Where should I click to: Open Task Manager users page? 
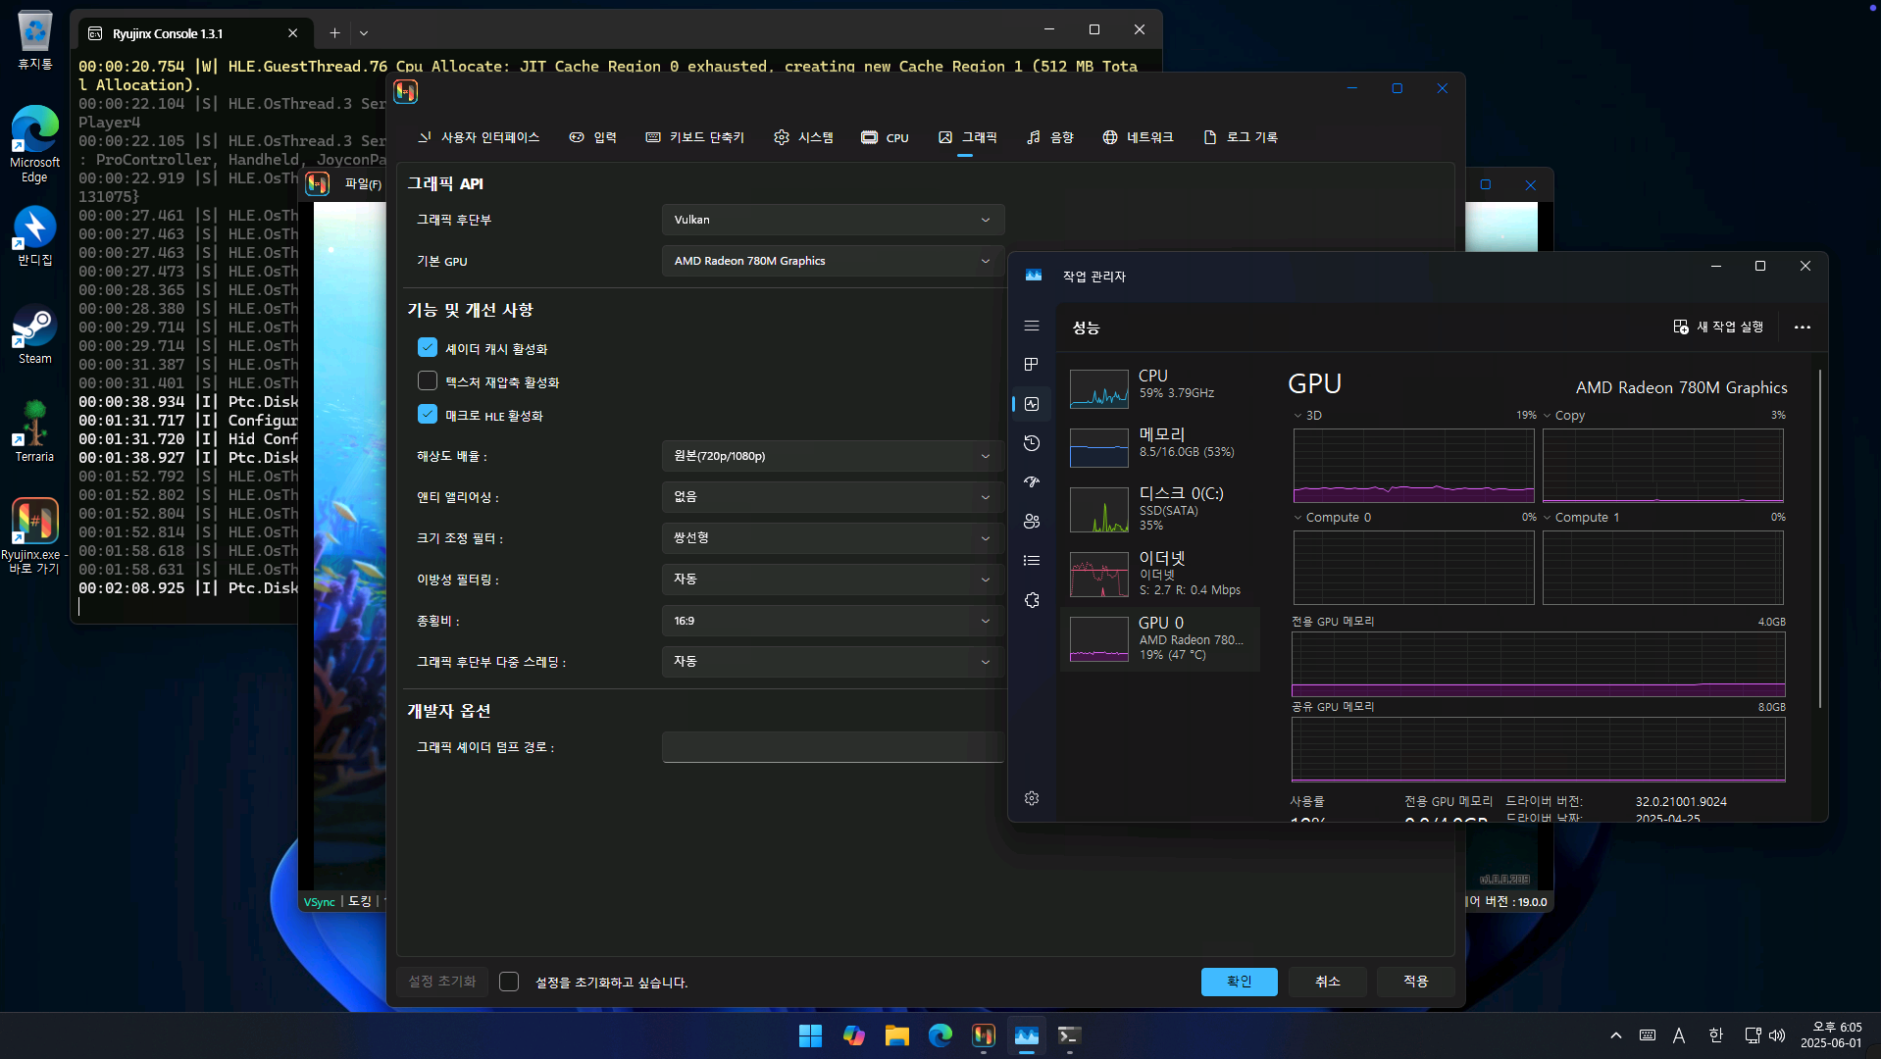point(1032,522)
